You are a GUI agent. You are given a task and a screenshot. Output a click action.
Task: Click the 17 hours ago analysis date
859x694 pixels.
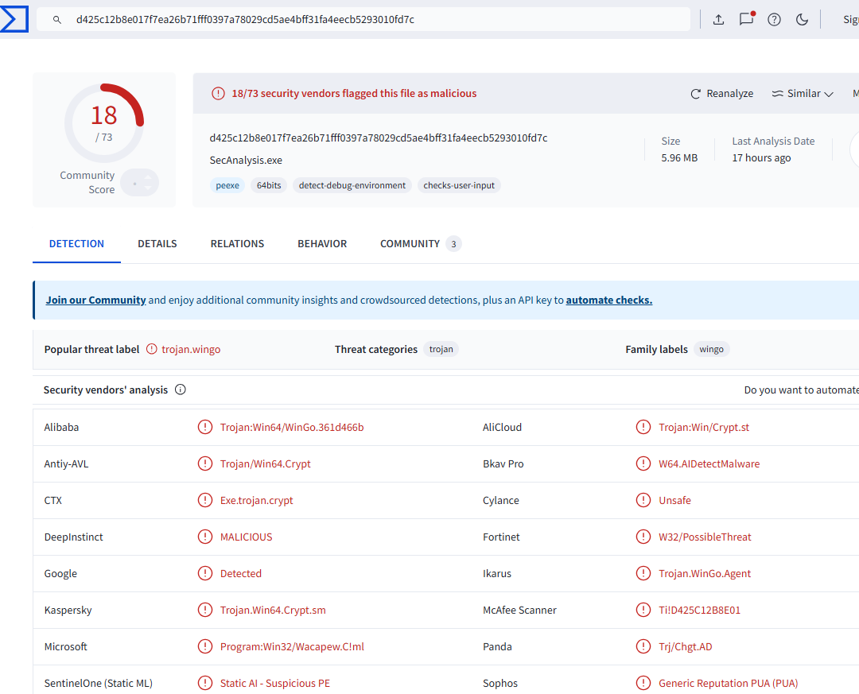coord(761,157)
